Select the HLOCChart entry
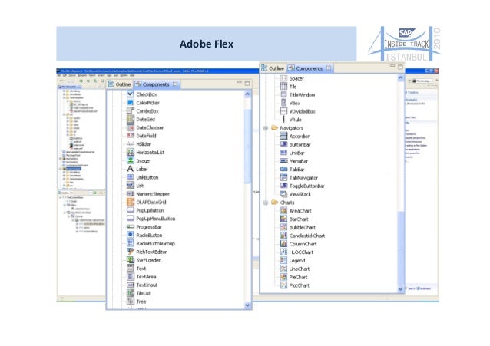 [301, 252]
